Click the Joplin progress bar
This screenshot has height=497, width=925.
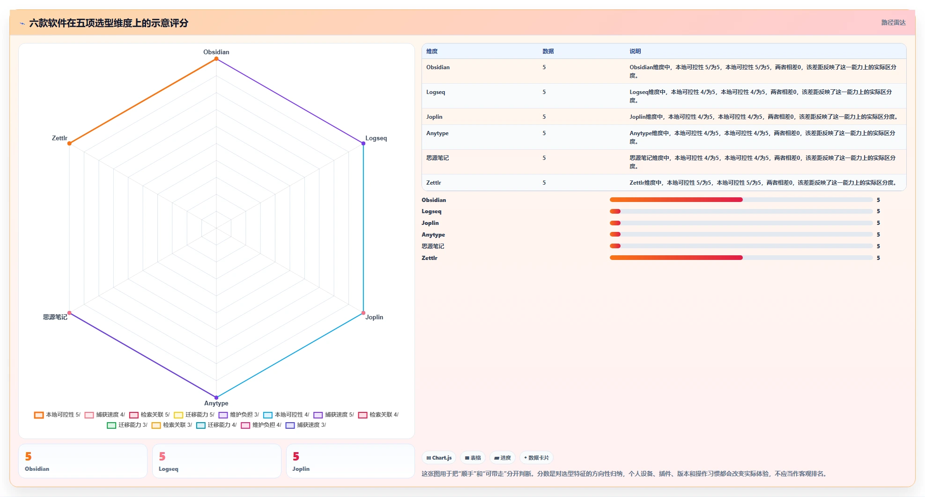(x=741, y=223)
